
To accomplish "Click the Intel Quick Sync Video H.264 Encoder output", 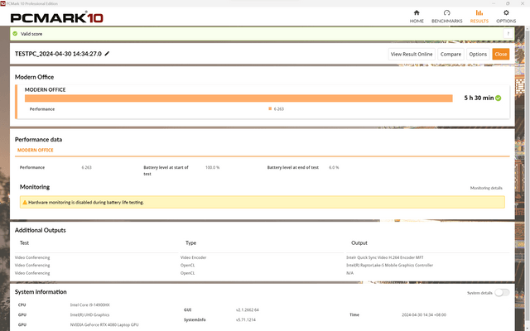I will tap(384, 257).
